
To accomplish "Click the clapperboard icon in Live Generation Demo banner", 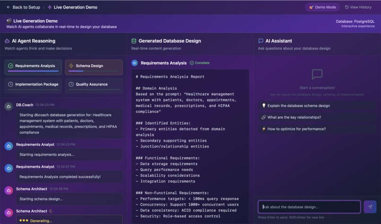I will 9,21.
